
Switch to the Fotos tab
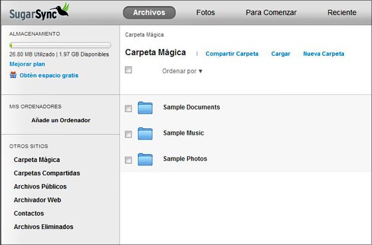click(205, 13)
